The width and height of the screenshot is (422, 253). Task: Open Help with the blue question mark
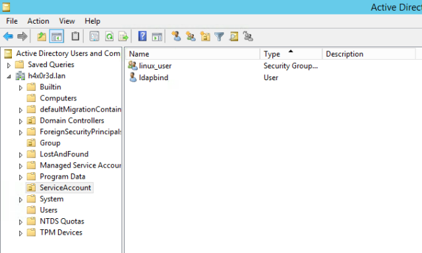[x=142, y=36]
